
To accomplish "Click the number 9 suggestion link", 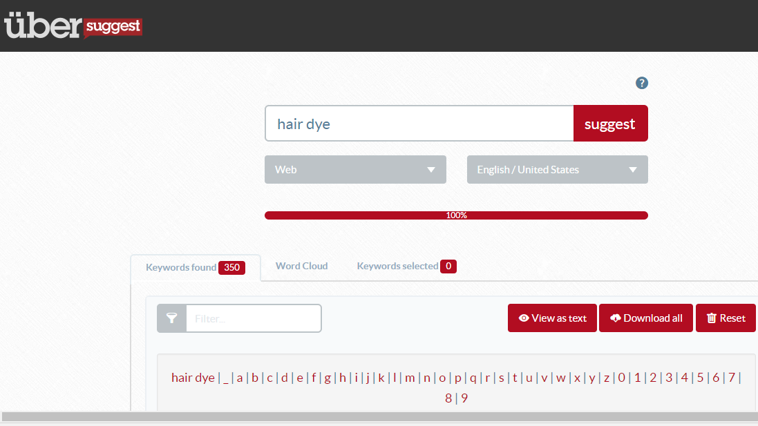I will 463,398.
